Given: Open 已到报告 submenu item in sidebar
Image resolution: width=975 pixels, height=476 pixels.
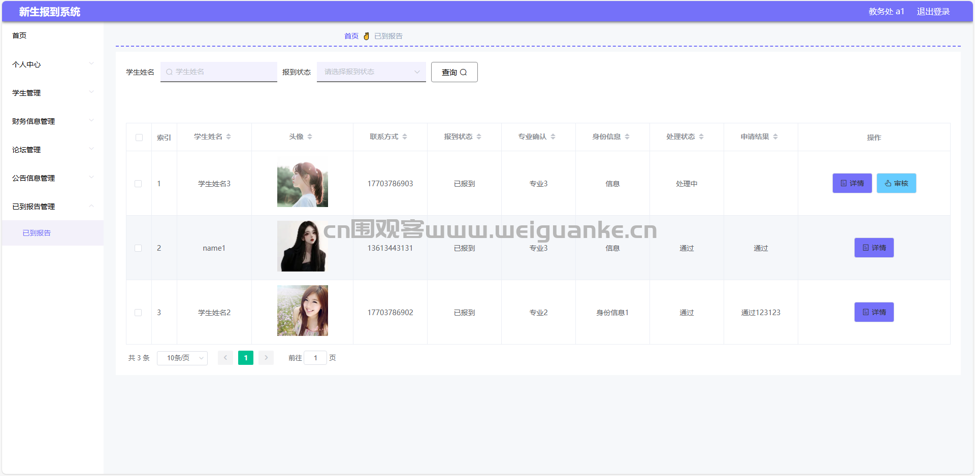Looking at the screenshot, I should point(37,233).
